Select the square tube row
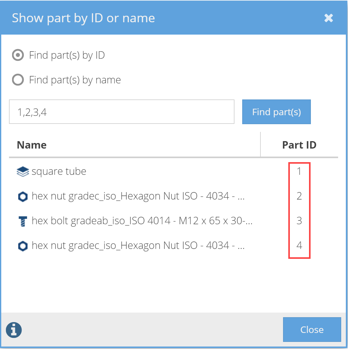Image resolution: width=348 pixels, height=349 pixels. coord(59,171)
